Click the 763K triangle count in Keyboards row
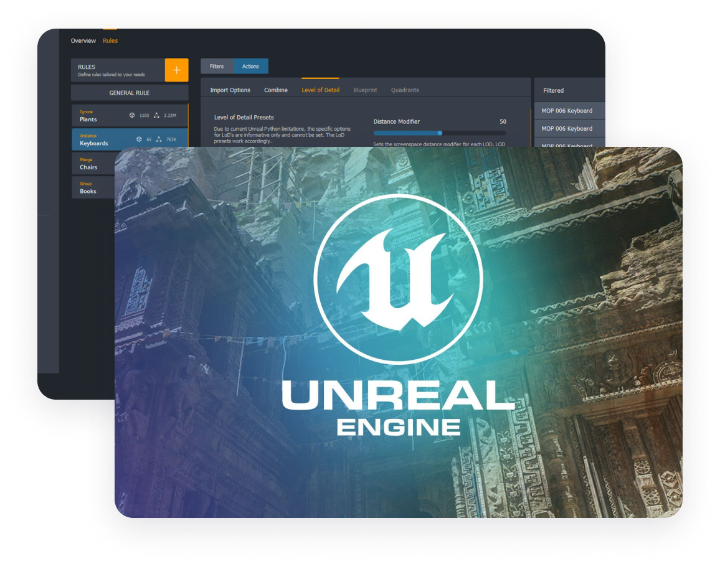The image size is (720, 564). 171,139
